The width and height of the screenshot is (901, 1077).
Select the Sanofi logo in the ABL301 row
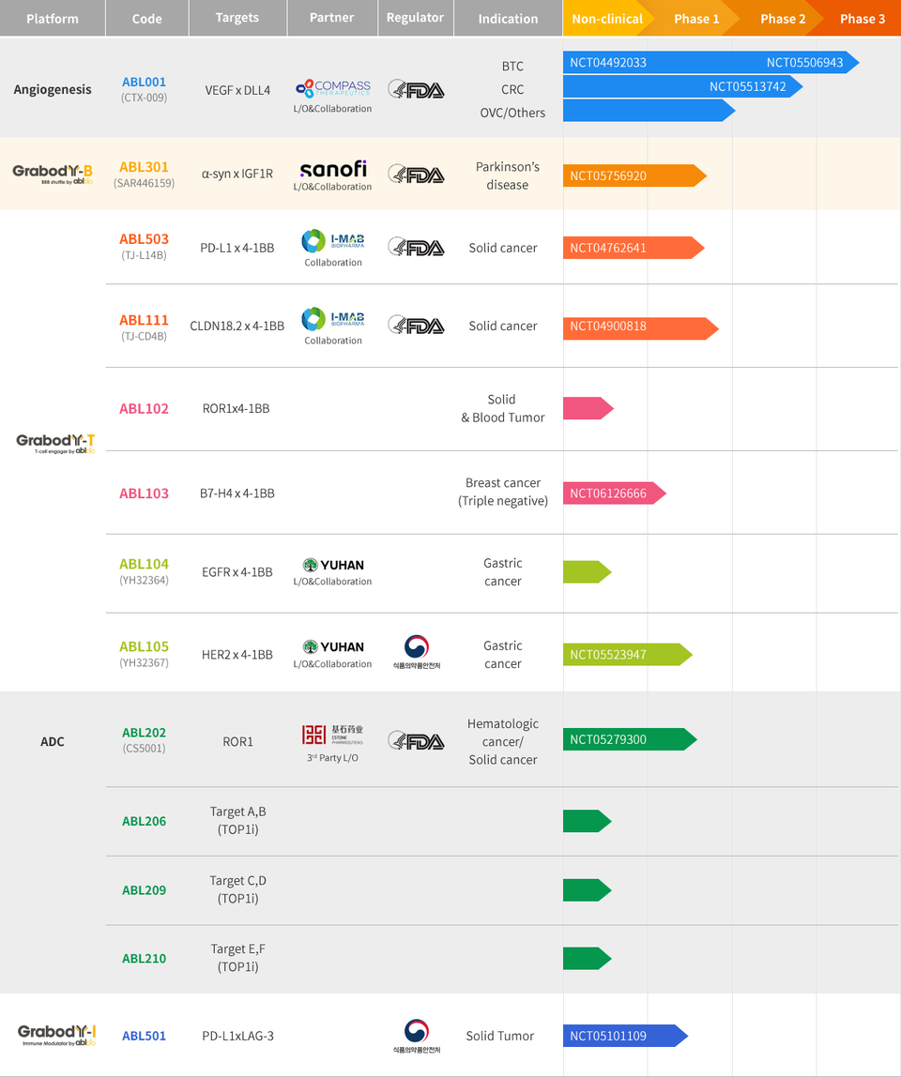(332, 171)
